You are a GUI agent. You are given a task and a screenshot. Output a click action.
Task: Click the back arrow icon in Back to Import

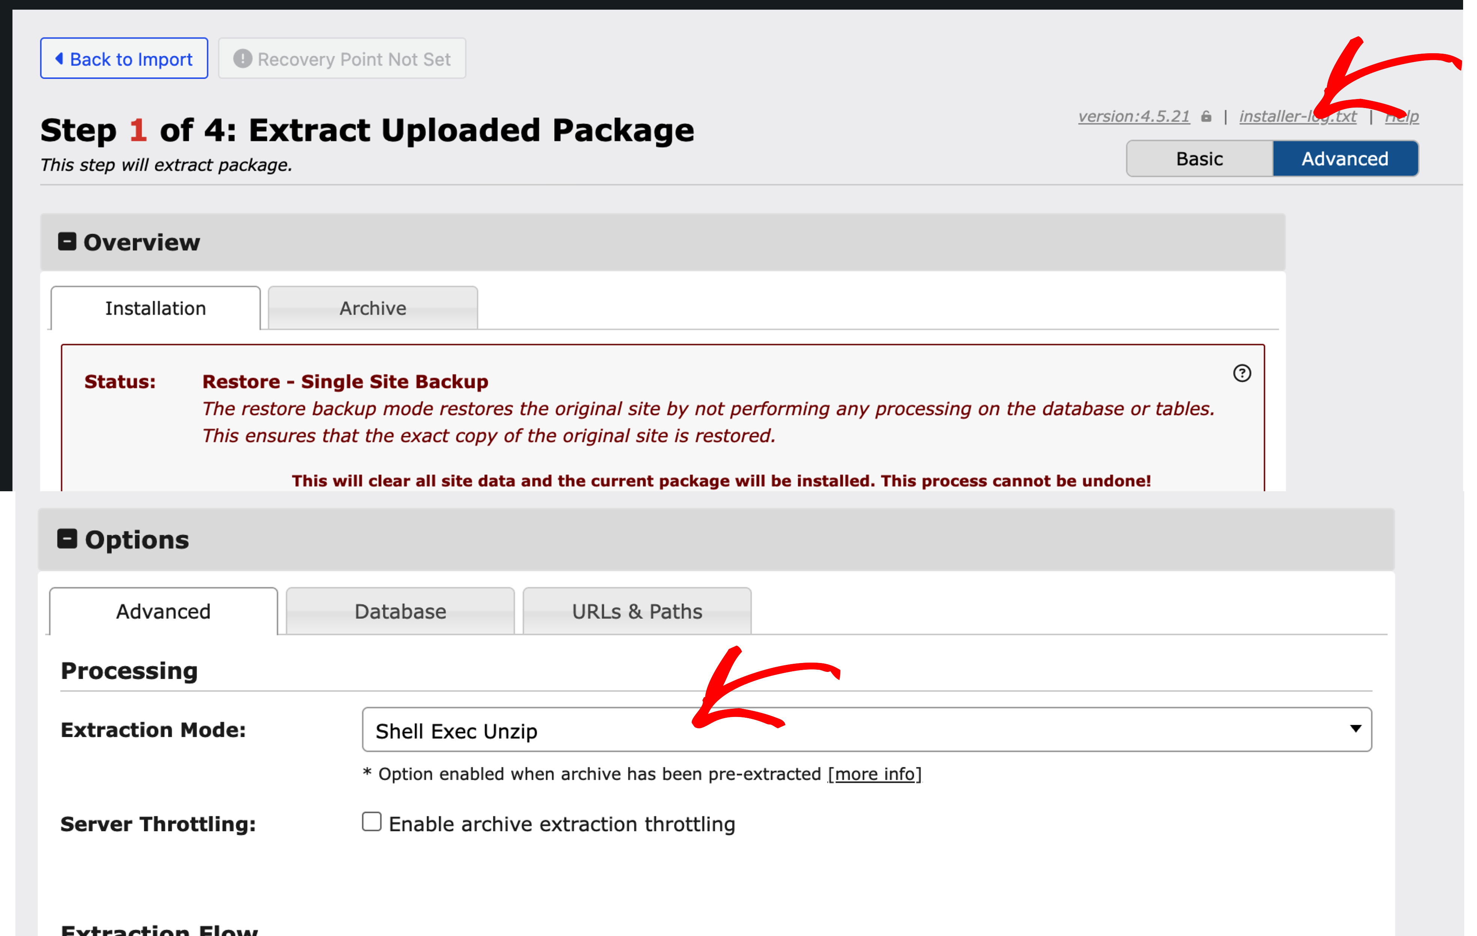pyautogui.click(x=59, y=59)
